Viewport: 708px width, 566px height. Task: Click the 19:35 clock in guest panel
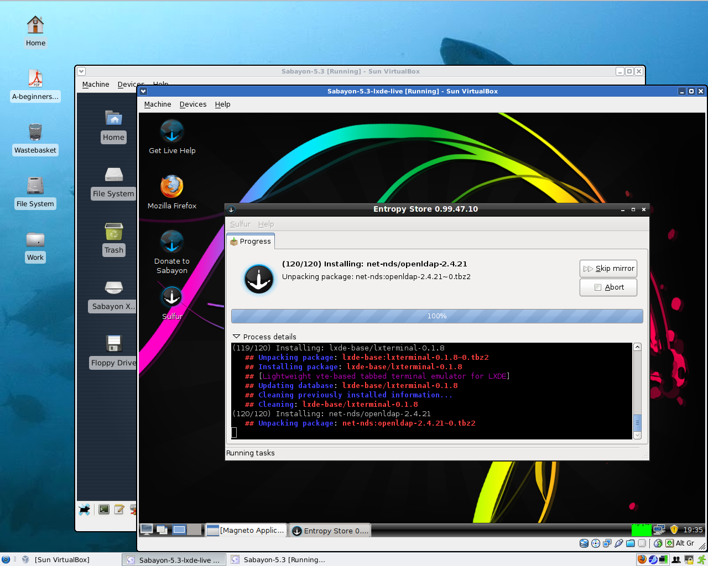click(693, 530)
